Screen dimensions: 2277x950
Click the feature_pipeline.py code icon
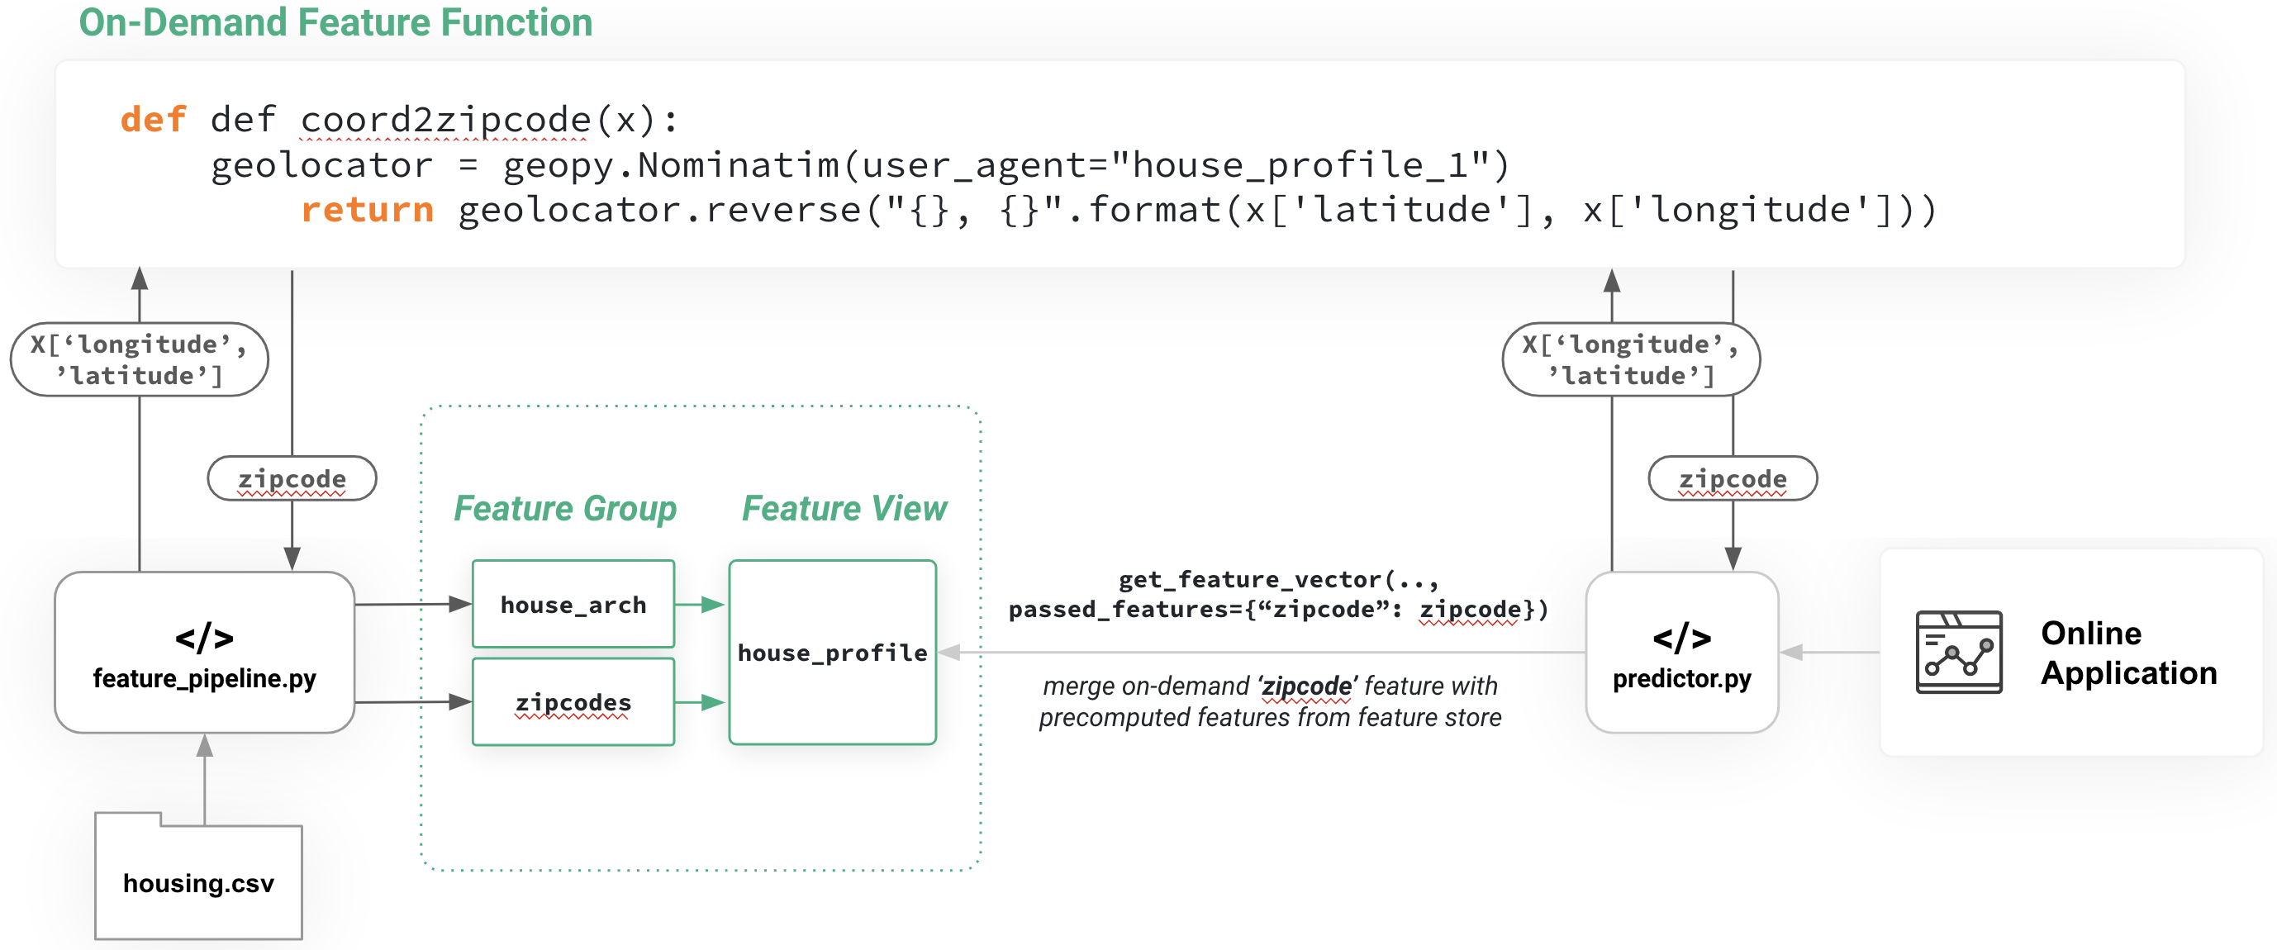[204, 637]
